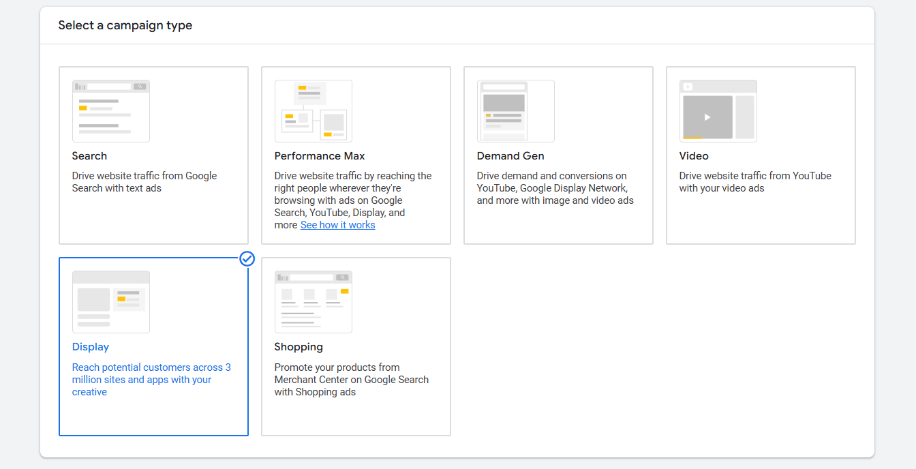
Task: Select the Search campaign type title
Action: point(89,156)
